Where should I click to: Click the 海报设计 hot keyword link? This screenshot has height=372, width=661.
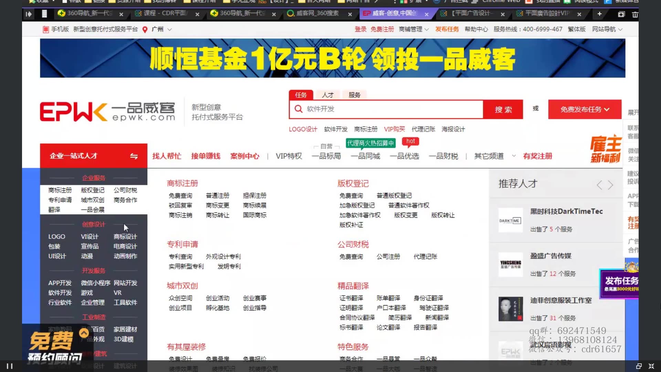coord(453,129)
